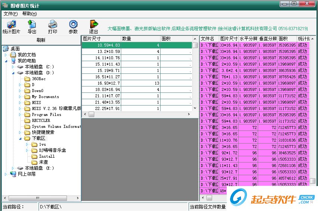Screen dimensions: 318x211
Task: Collapse the 下载区 folder node
Action: (x=21, y=138)
